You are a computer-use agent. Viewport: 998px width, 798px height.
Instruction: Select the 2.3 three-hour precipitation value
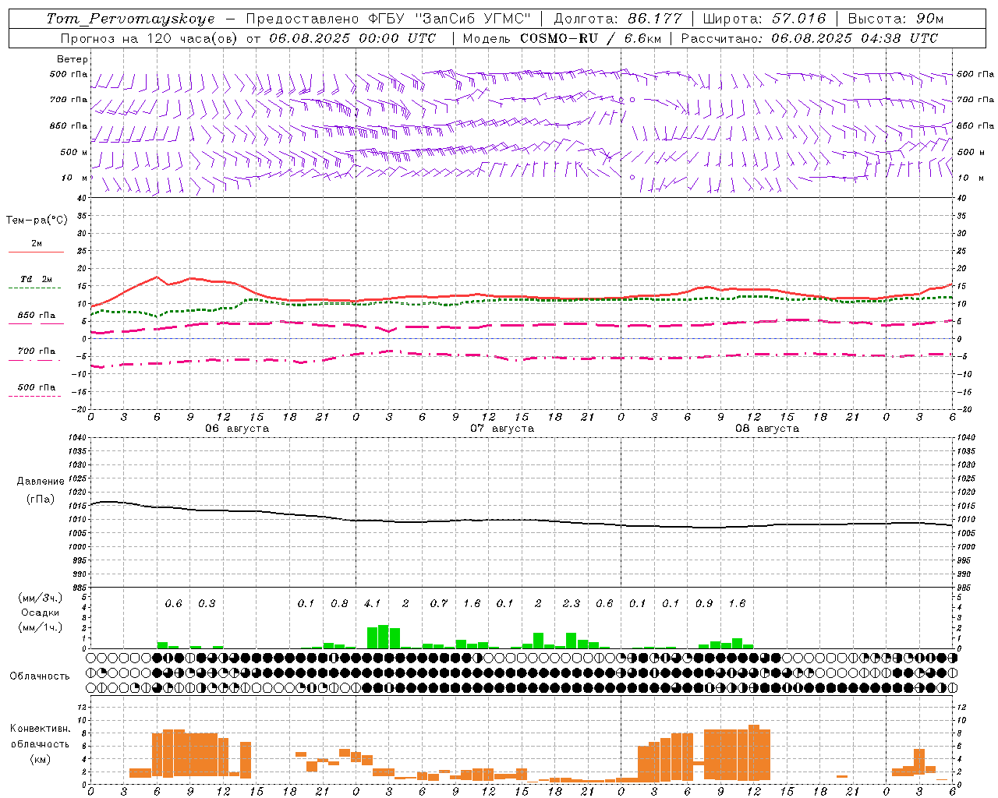click(572, 603)
